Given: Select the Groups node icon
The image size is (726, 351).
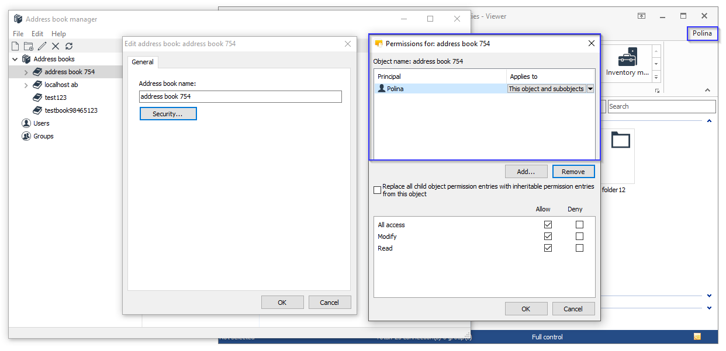Looking at the screenshot, I should [26, 136].
